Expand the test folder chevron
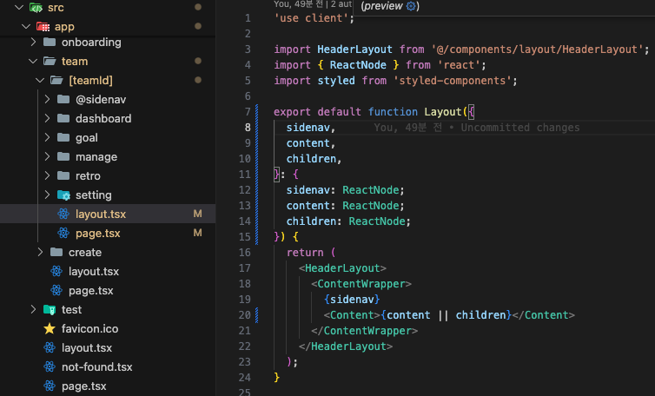This screenshot has height=396, width=655. 33,309
